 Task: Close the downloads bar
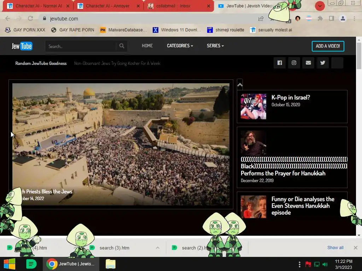pyautogui.click(x=356, y=247)
